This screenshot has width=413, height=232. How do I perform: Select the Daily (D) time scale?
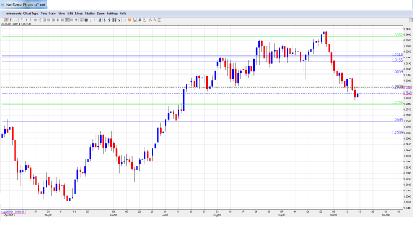(67, 20)
